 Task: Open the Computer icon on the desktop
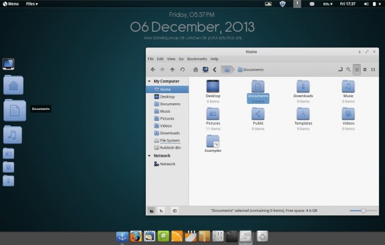click(8, 64)
